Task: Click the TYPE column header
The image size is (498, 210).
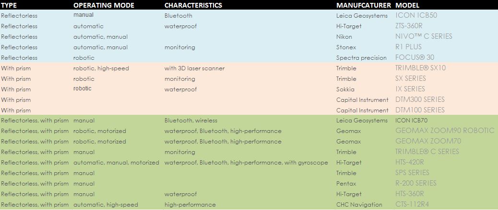Action: [9, 5]
